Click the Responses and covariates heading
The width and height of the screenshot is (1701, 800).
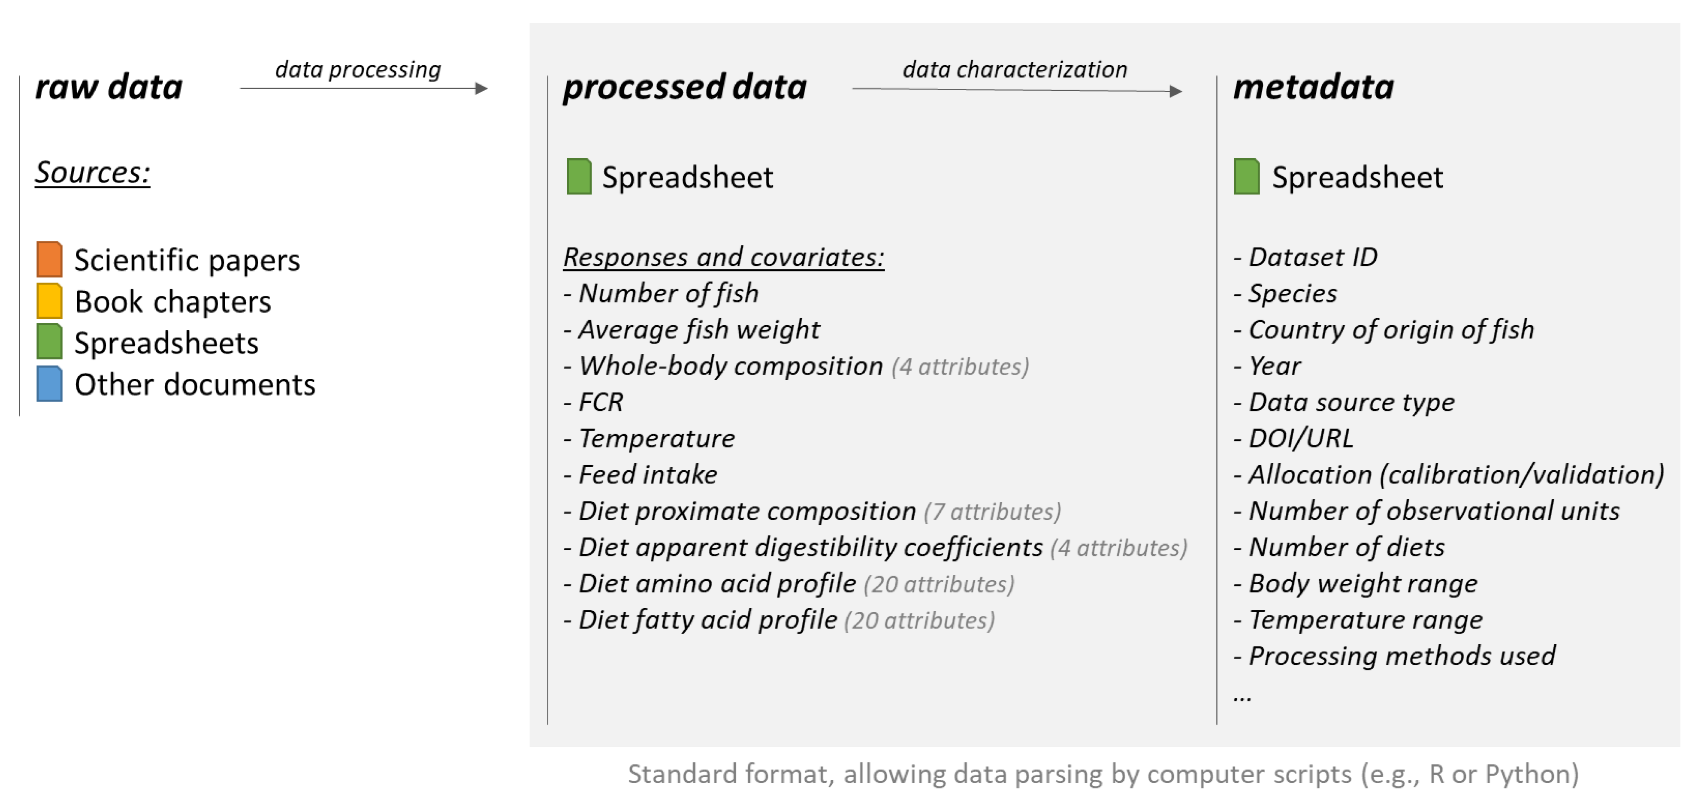coord(724,257)
